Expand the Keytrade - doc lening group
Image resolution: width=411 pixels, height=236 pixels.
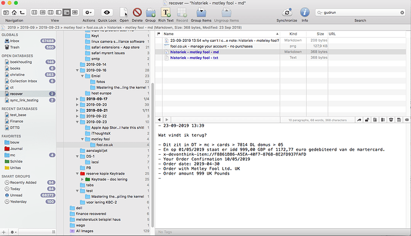coord(82,179)
